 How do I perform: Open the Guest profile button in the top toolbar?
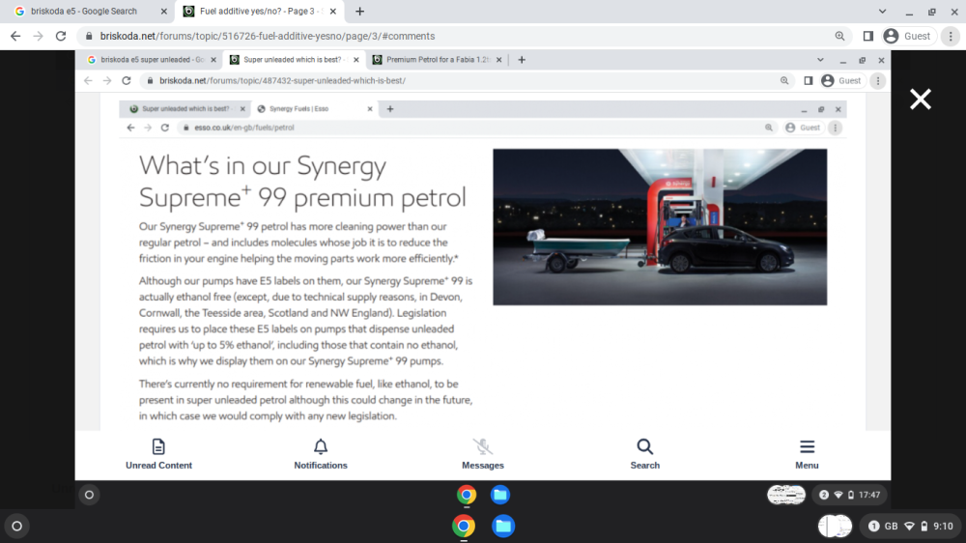(x=907, y=36)
